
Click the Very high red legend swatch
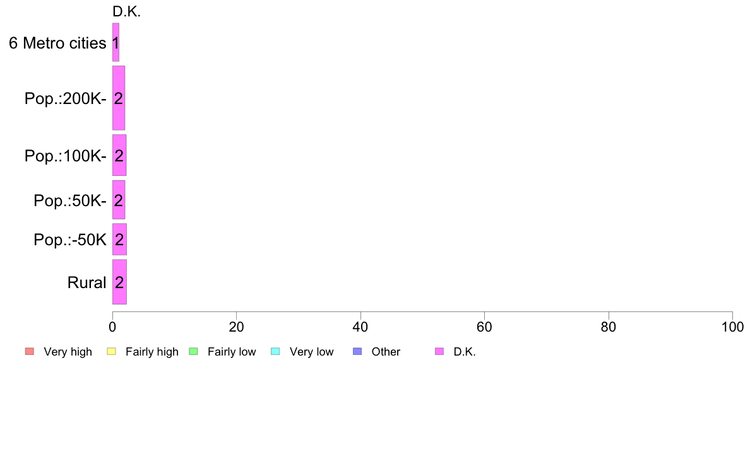(x=30, y=352)
